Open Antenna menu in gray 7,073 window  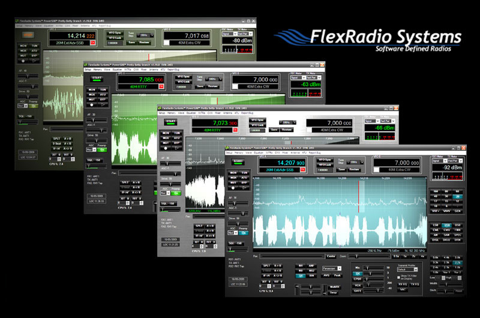point(227,113)
